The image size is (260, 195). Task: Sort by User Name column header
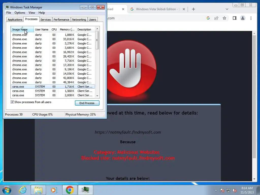point(42,29)
